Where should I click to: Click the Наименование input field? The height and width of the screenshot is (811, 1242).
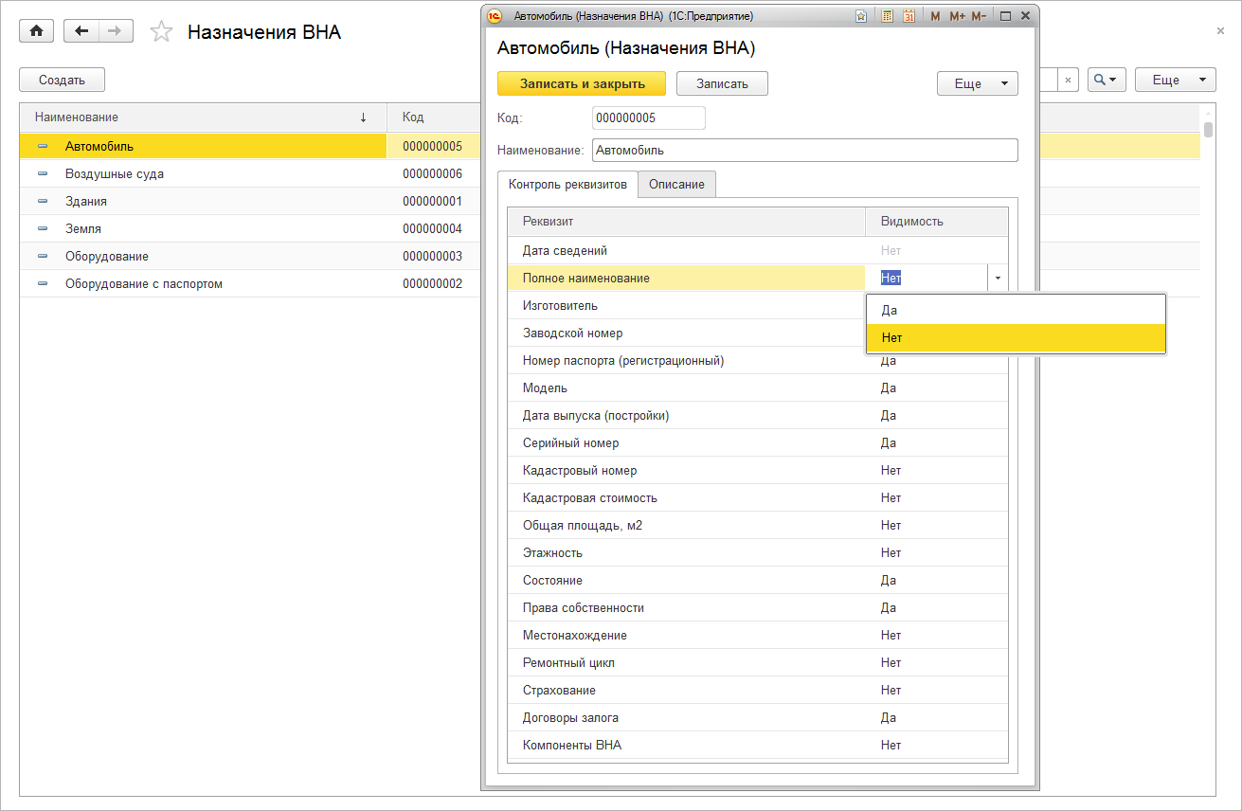pos(804,151)
